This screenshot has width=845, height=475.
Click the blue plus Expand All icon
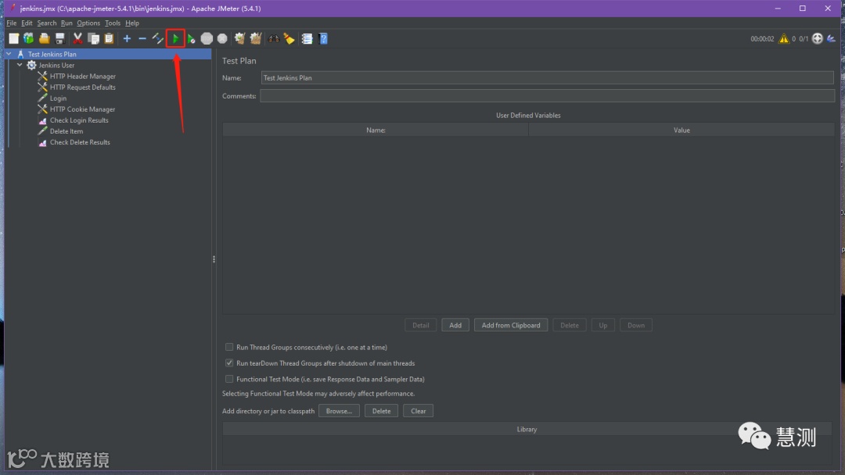127,38
